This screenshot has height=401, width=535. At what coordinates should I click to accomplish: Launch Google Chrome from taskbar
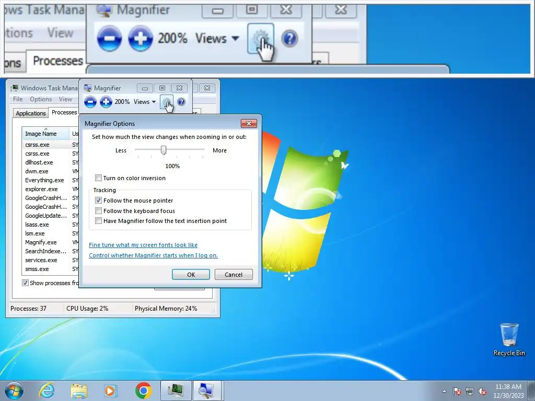tap(143, 391)
